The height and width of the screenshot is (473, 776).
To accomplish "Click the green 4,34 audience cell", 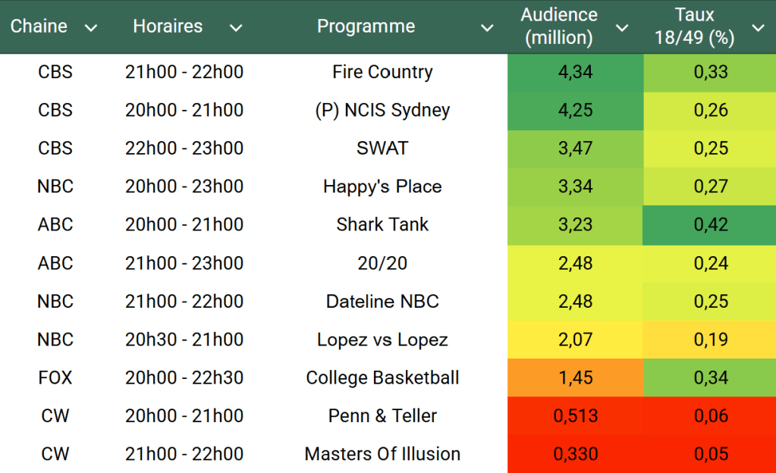I will tap(575, 72).
